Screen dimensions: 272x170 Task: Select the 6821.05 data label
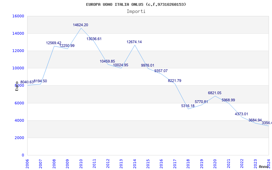tap(215, 93)
